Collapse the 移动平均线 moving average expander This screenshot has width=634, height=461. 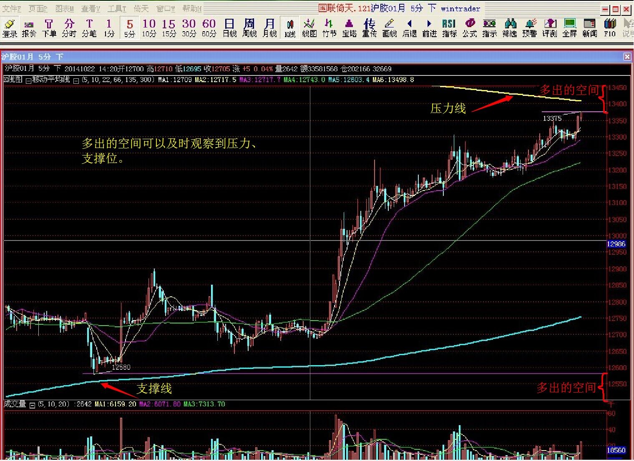28,80
